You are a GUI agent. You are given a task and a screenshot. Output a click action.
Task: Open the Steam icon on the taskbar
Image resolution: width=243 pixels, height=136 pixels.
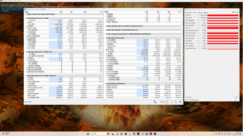click(x=134, y=134)
